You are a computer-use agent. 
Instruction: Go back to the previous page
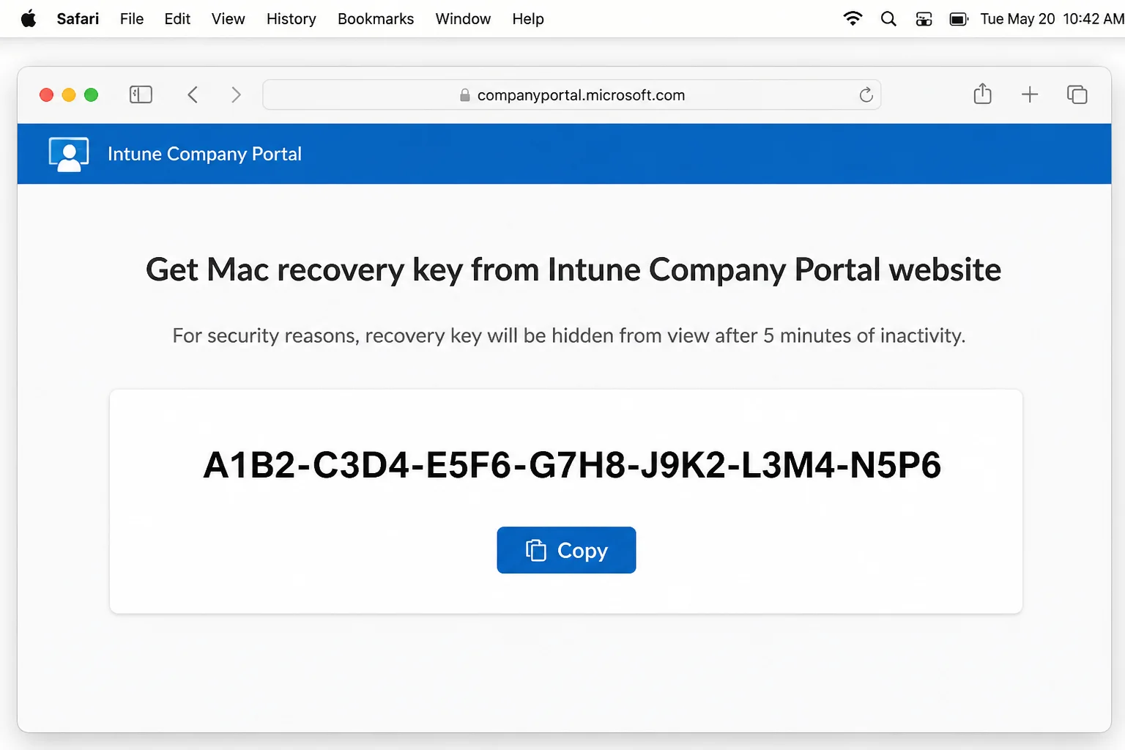[193, 94]
